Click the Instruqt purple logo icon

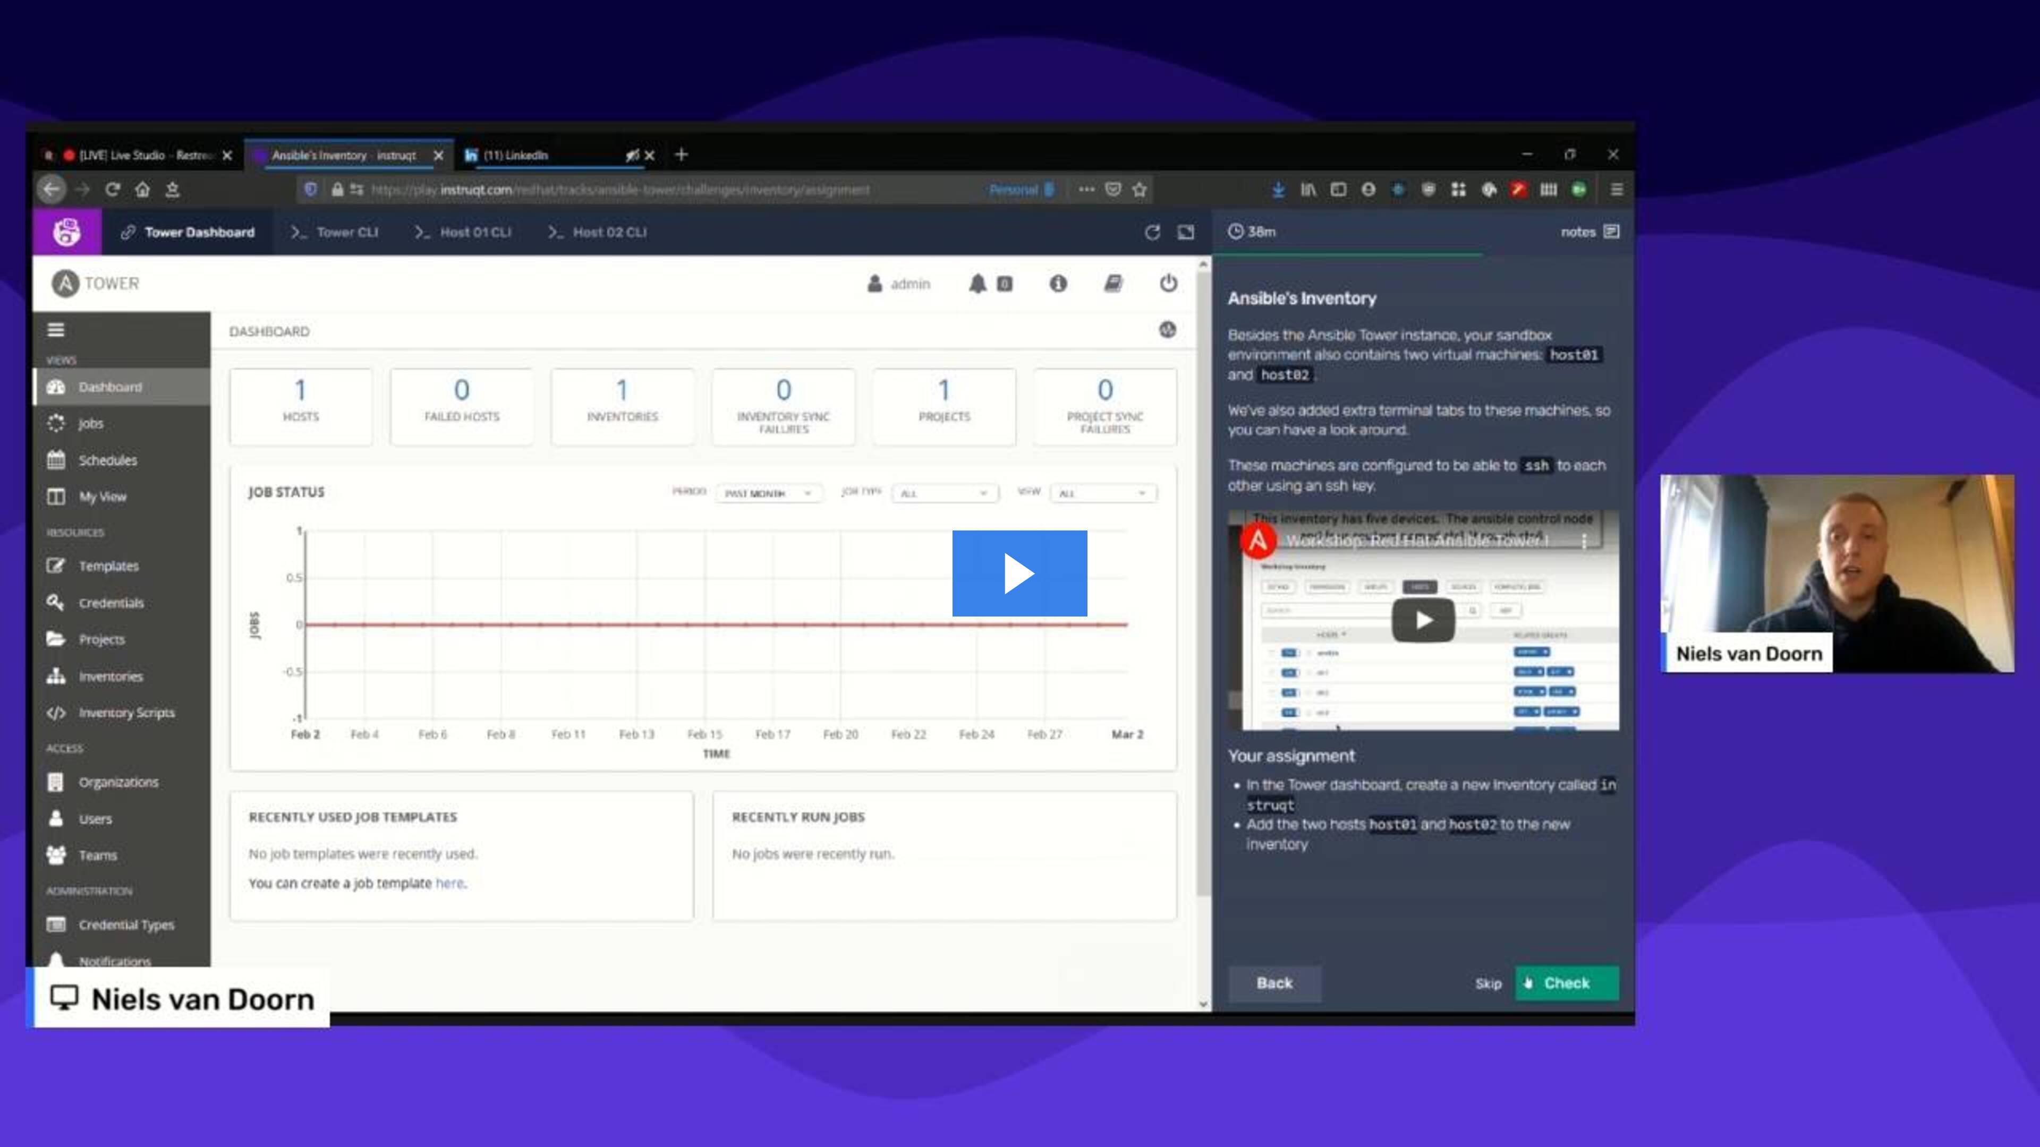pos(66,232)
